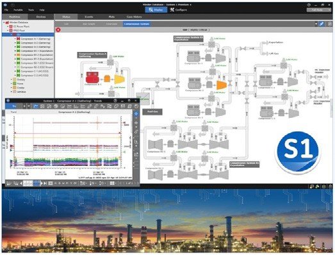Click the blue time range selector in Trends footer

click(37, 183)
